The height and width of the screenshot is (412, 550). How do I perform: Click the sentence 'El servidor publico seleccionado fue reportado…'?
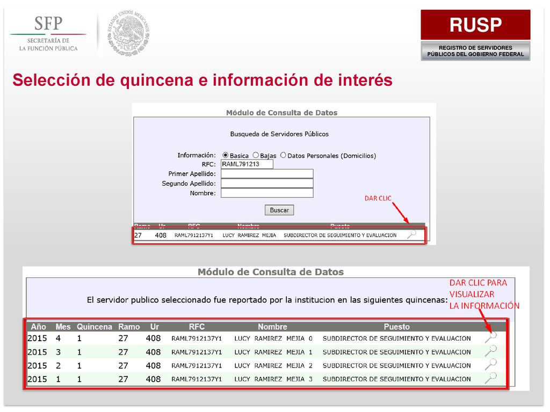click(267, 300)
